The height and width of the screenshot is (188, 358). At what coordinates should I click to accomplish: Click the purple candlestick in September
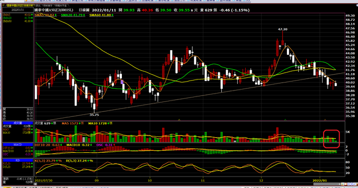122,82
